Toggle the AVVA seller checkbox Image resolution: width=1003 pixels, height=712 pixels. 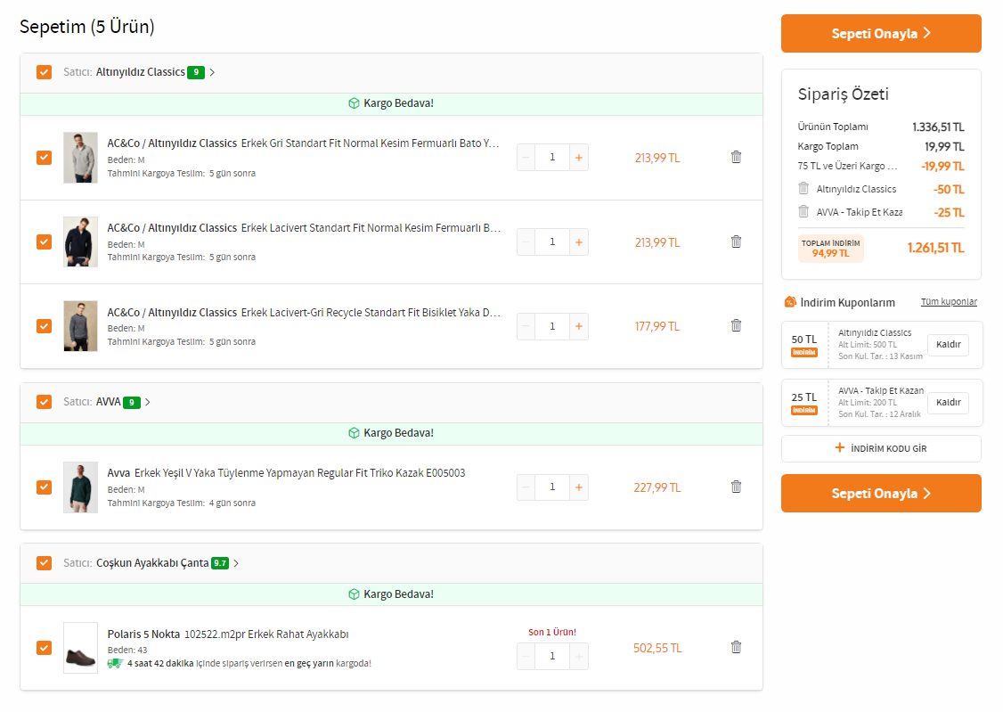click(45, 402)
